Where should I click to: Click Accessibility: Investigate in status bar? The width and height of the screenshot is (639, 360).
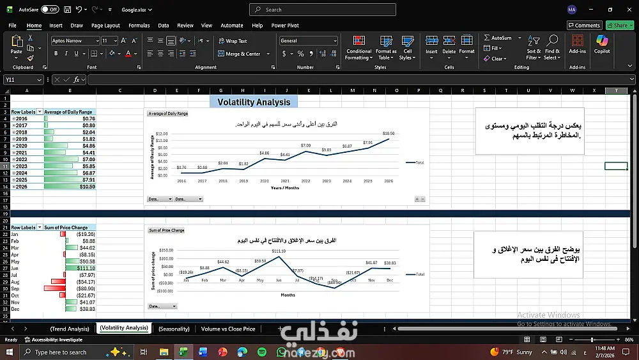(x=54, y=340)
